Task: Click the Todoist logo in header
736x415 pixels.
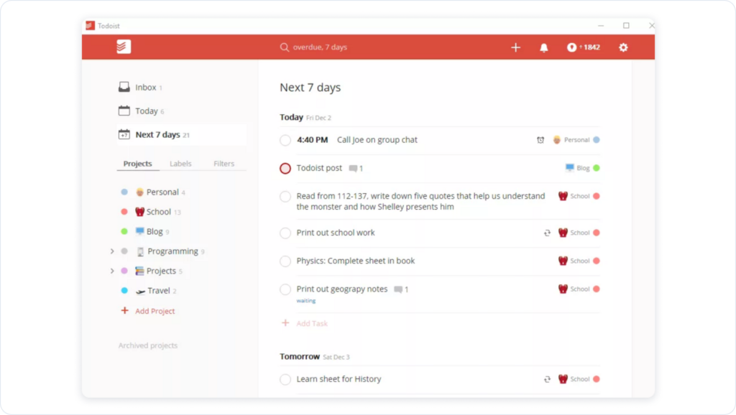Action: click(x=124, y=47)
